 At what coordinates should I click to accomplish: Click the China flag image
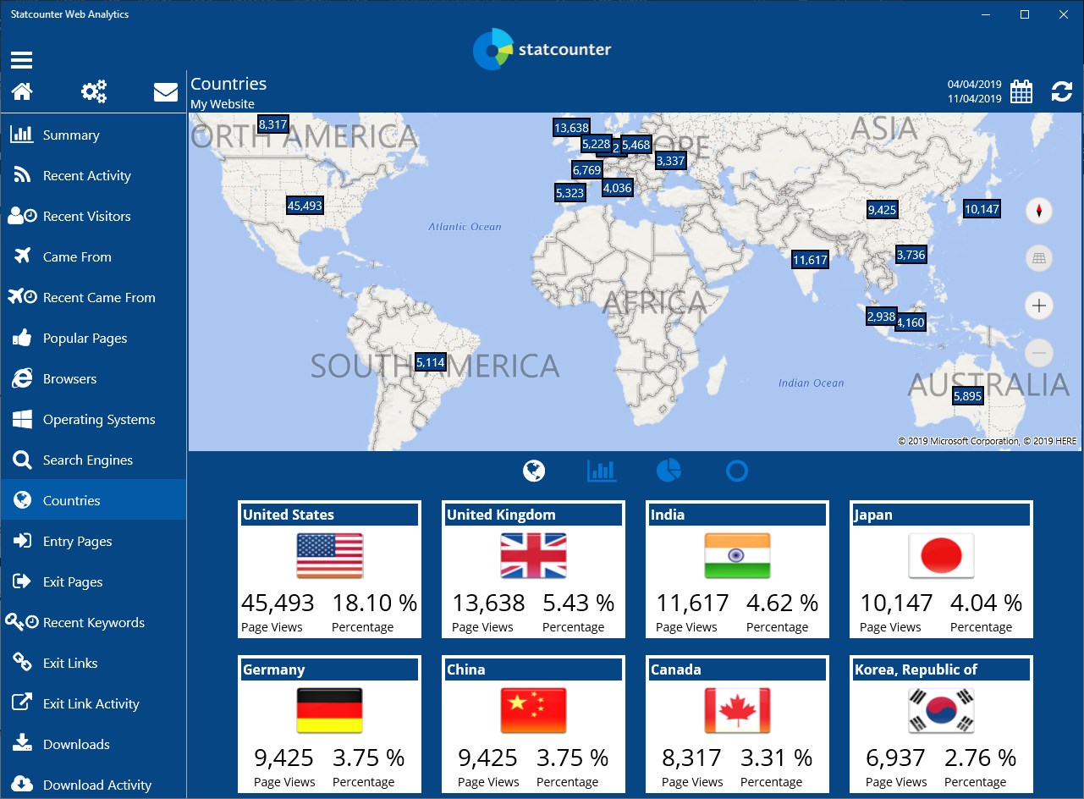(534, 710)
